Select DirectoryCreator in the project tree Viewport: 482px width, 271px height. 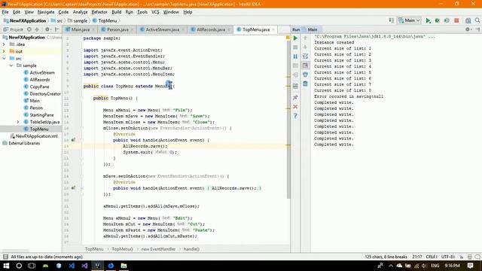coord(45,93)
